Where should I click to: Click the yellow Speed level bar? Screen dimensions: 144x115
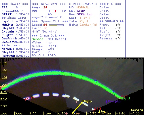[x=53, y=25]
